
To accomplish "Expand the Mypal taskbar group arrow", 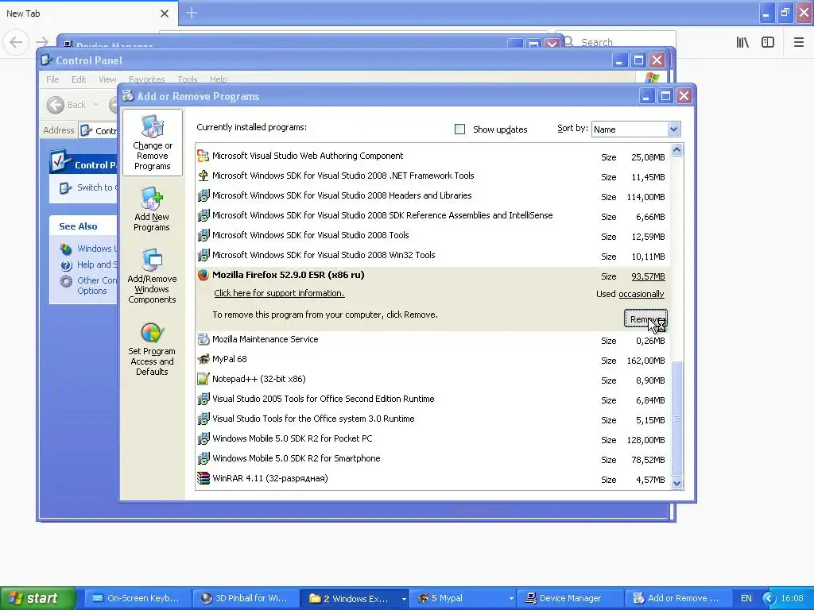I will pyautogui.click(x=511, y=599).
